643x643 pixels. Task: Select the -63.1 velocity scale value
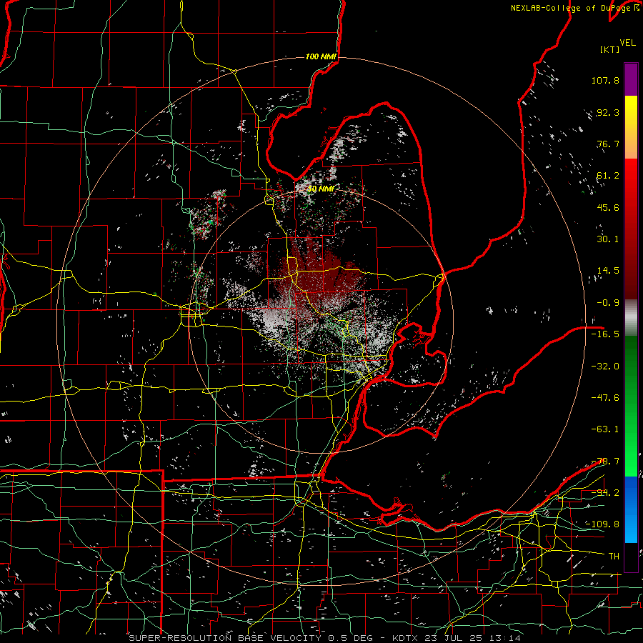[605, 429]
